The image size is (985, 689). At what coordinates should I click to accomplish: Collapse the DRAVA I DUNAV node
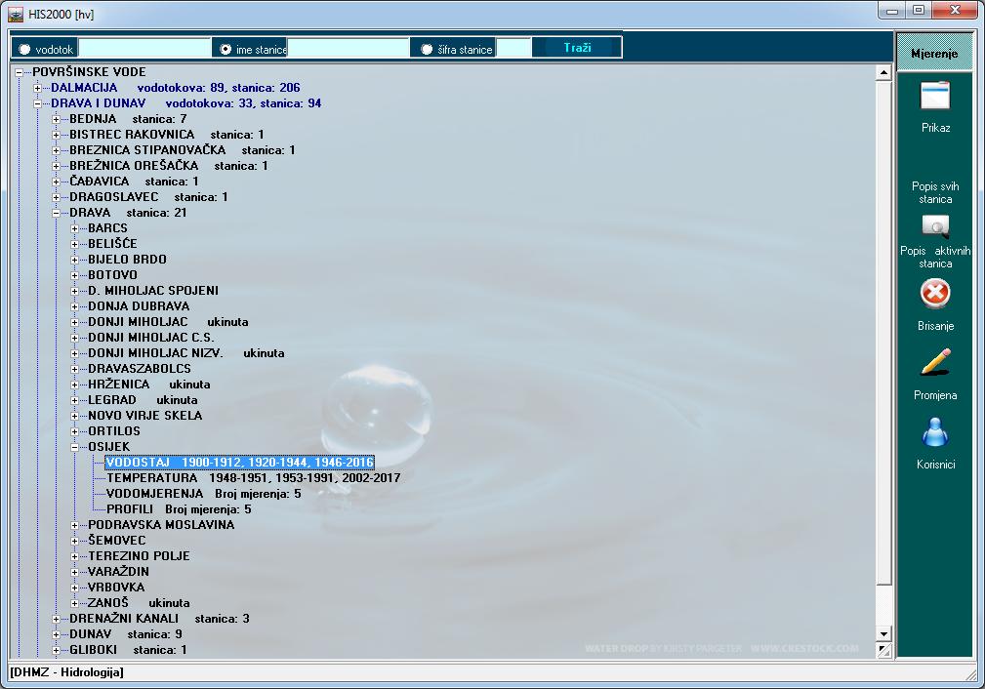click(x=37, y=103)
